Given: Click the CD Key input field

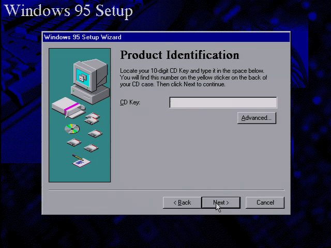Looking at the screenshot, I should [223, 103].
